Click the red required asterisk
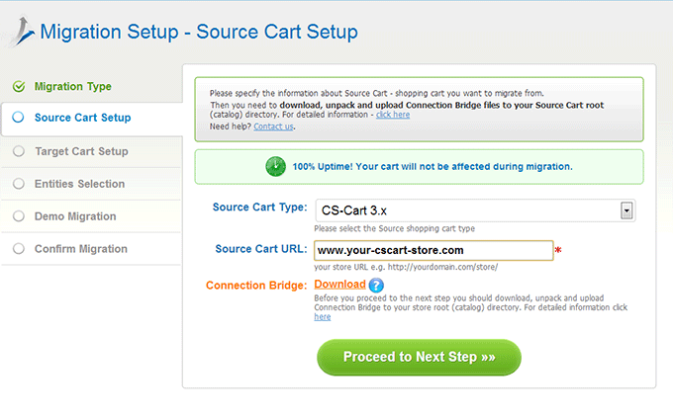 pyautogui.click(x=558, y=250)
